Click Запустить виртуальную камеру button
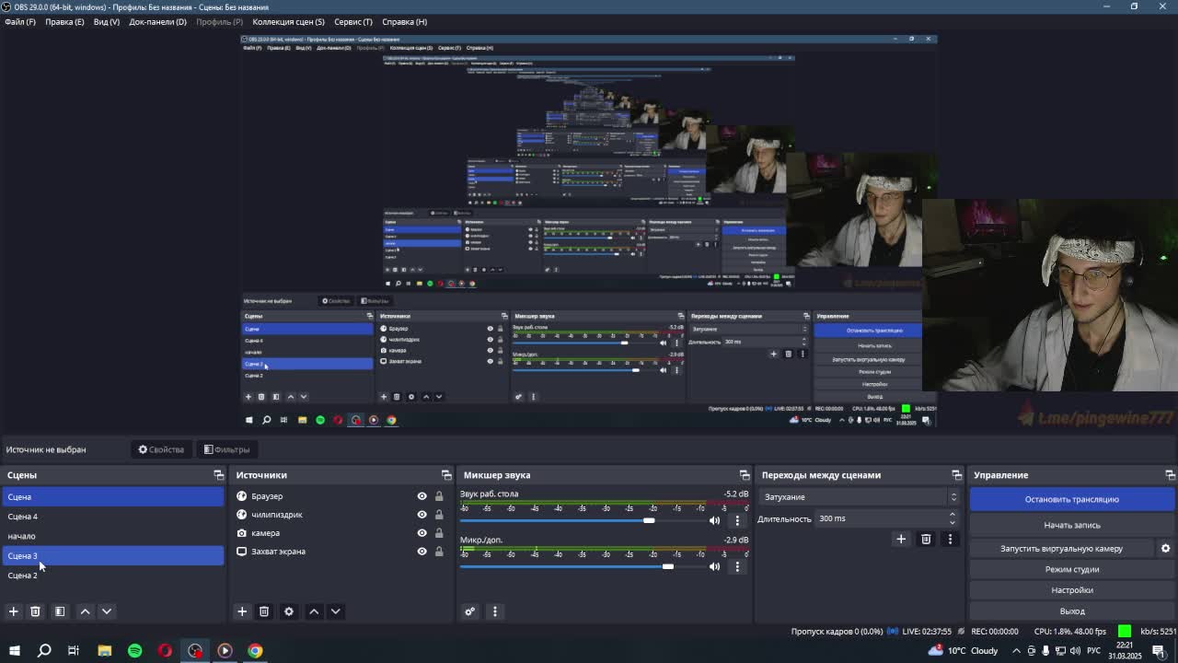1178x663 pixels. click(x=1061, y=548)
